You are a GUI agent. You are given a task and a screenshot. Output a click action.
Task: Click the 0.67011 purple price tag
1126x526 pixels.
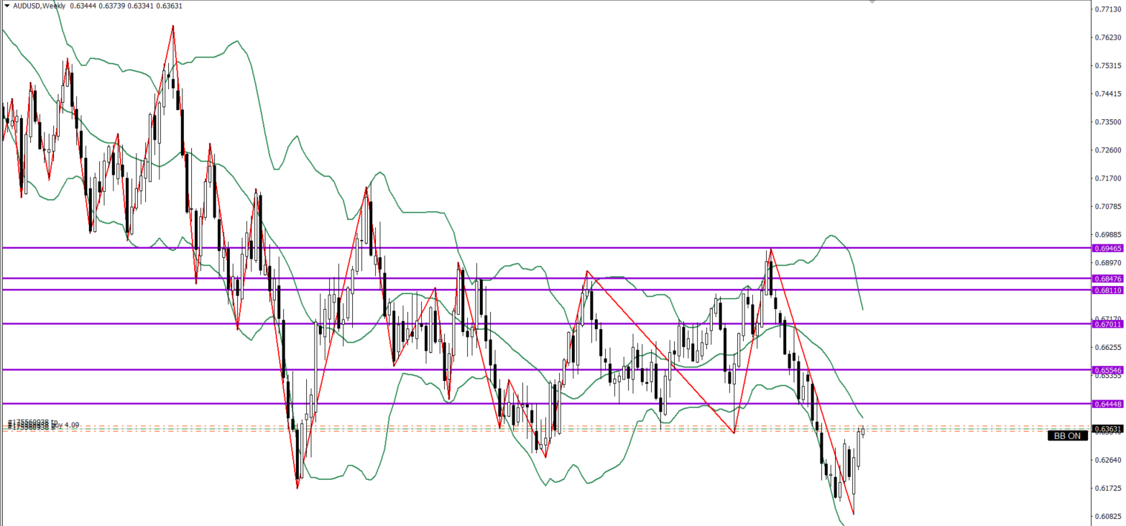(x=1107, y=324)
